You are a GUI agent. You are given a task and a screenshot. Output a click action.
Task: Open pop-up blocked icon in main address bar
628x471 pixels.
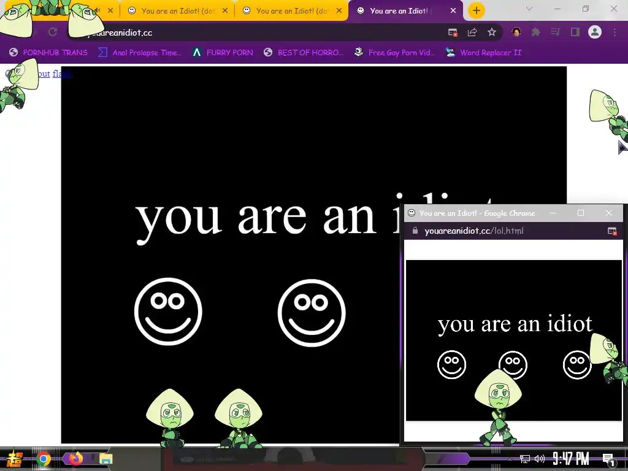453,33
